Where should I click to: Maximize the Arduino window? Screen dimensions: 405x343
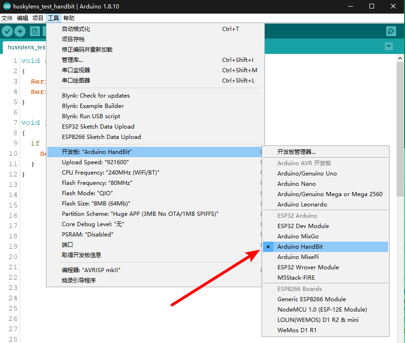[372, 6]
